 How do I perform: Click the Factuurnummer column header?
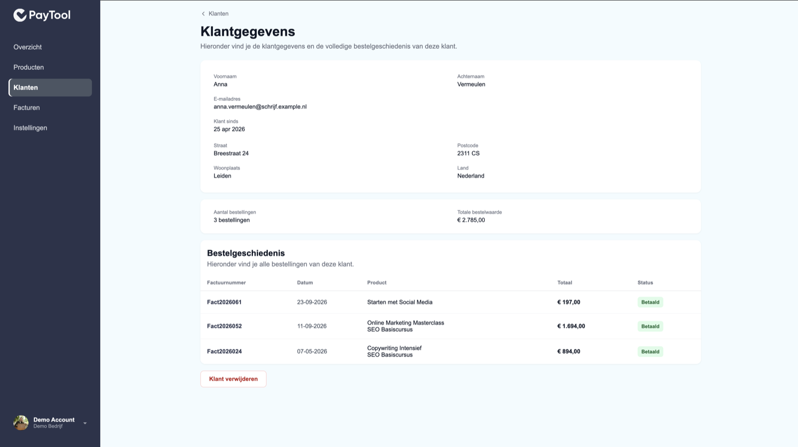(x=226, y=283)
